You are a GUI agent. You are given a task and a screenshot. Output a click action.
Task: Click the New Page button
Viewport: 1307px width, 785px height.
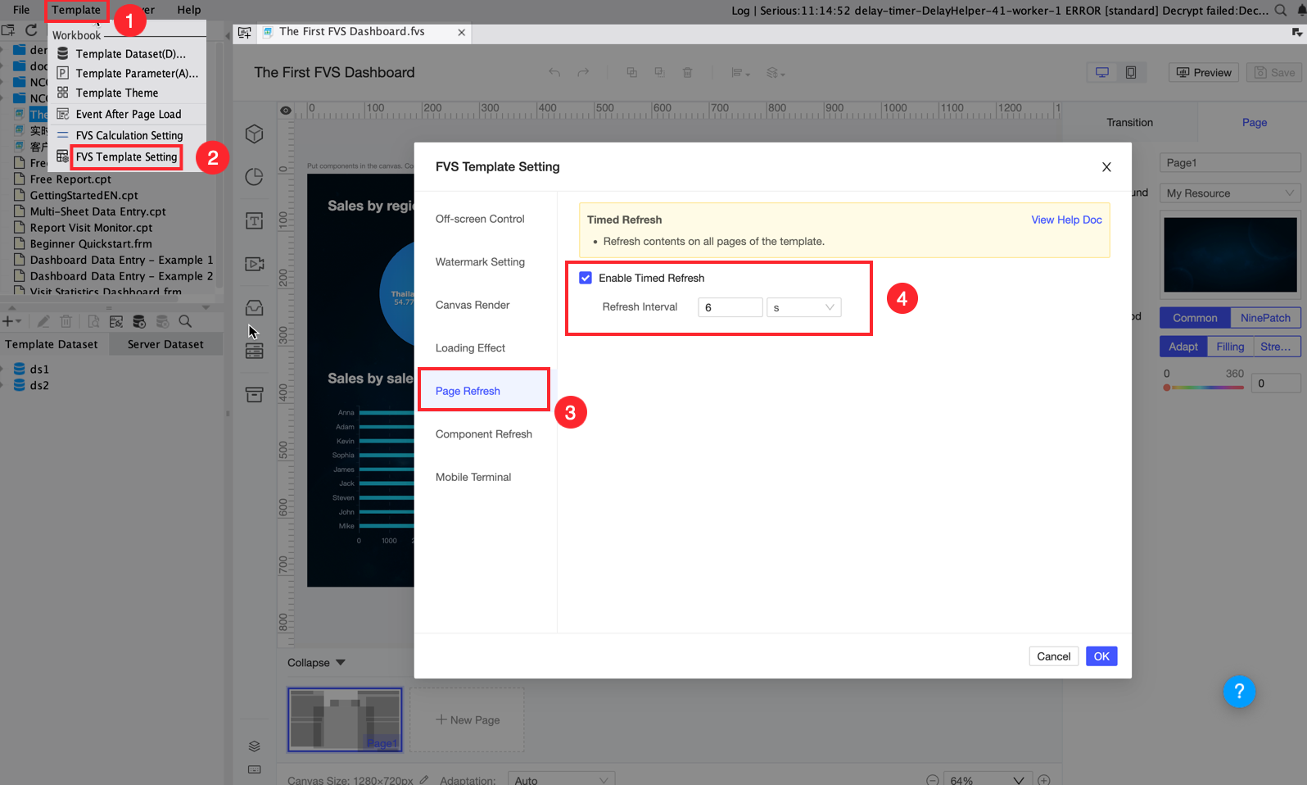click(467, 720)
